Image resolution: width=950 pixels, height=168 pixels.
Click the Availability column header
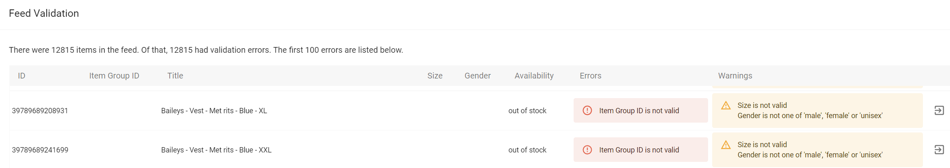coord(534,76)
